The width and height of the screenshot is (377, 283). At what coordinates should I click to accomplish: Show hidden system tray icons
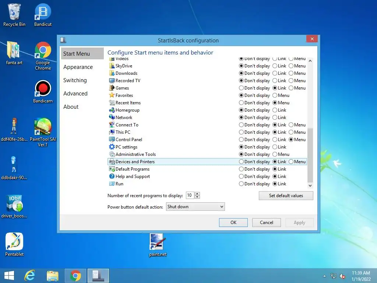[324, 276]
